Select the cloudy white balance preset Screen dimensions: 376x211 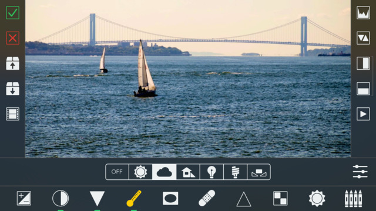(x=164, y=172)
